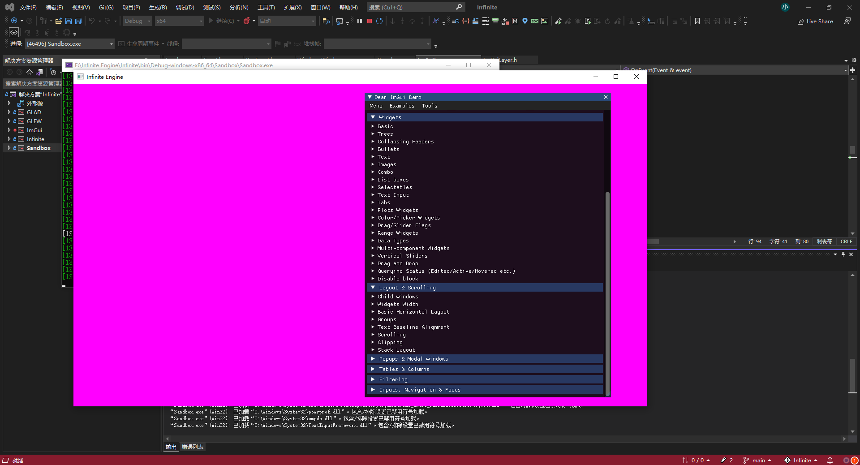Image resolution: width=860 pixels, height=465 pixels.
Task: Click the Live Share button
Action: pos(815,21)
